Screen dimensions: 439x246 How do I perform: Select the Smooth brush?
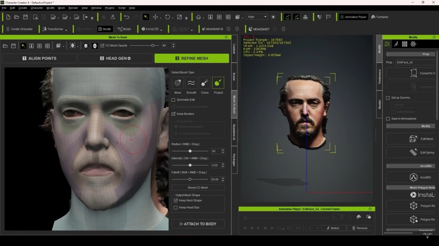click(x=191, y=83)
